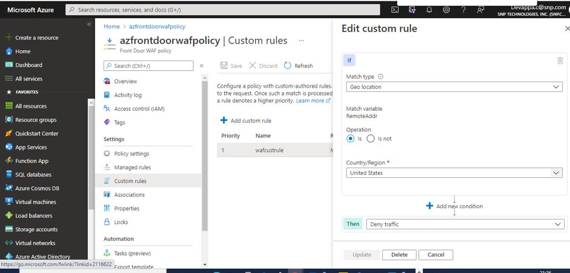Screen dimensions: 570x273
Task: Click the Home icon in sidebar
Action: point(9,51)
